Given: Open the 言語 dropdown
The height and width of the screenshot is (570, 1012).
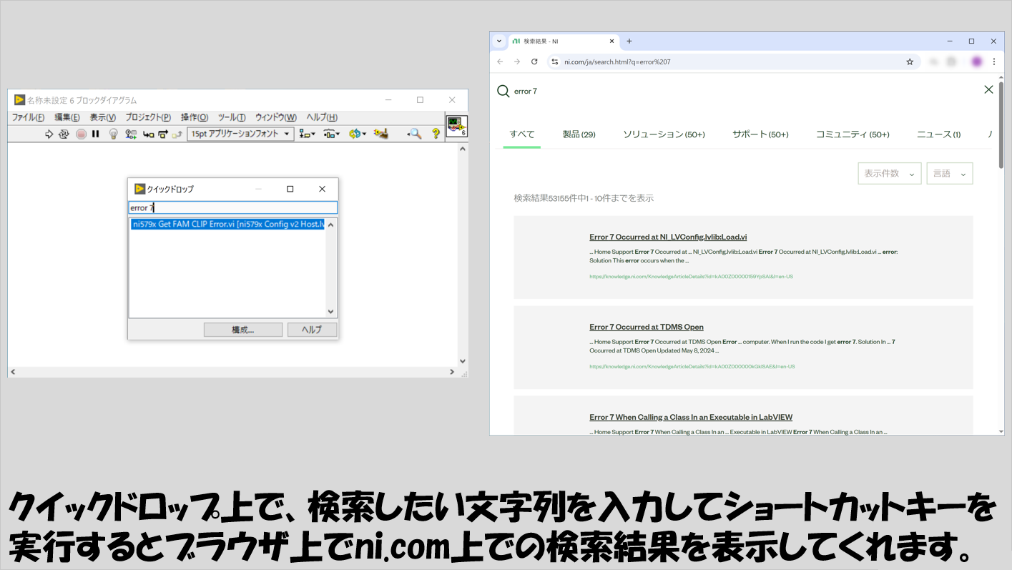Looking at the screenshot, I should (950, 174).
